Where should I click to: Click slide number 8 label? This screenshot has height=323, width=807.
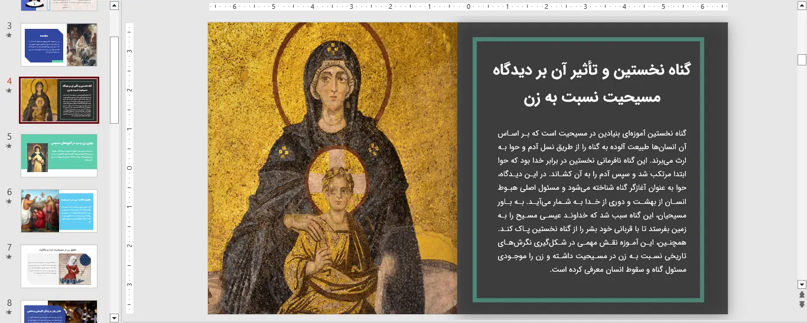(9, 303)
